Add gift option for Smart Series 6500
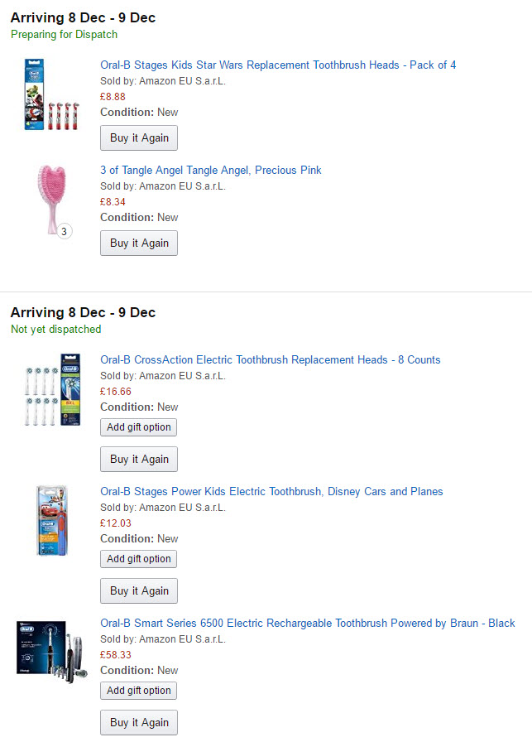532x742 pixels. coord(138,690)
